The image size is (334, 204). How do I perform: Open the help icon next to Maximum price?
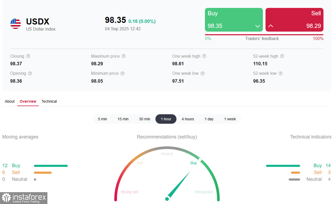124,56
